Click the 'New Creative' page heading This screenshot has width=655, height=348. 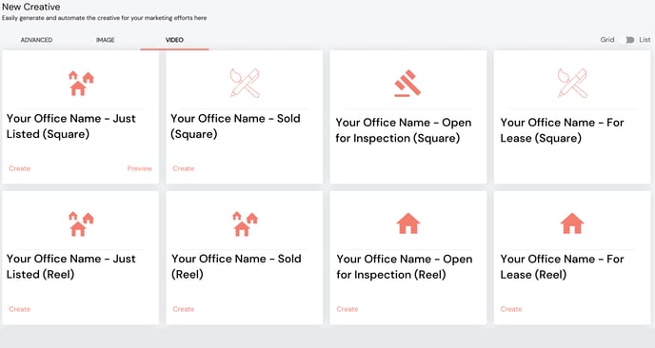point(30,7)
